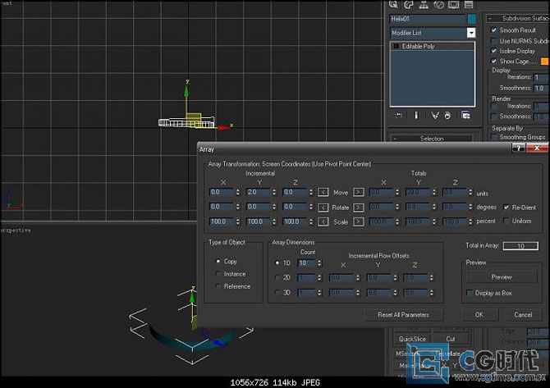The height and width of the screenshot is (388, 550).
Task: Select 2D array dimension
Action: pyautogui.click(x=277, y=277)
